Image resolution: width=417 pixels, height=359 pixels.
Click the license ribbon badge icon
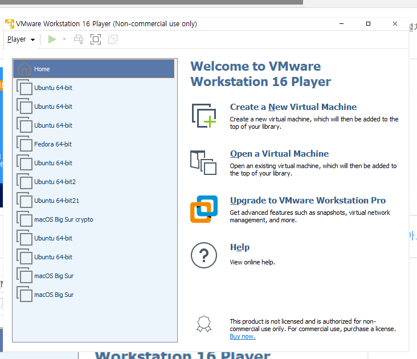pos(204,324)
